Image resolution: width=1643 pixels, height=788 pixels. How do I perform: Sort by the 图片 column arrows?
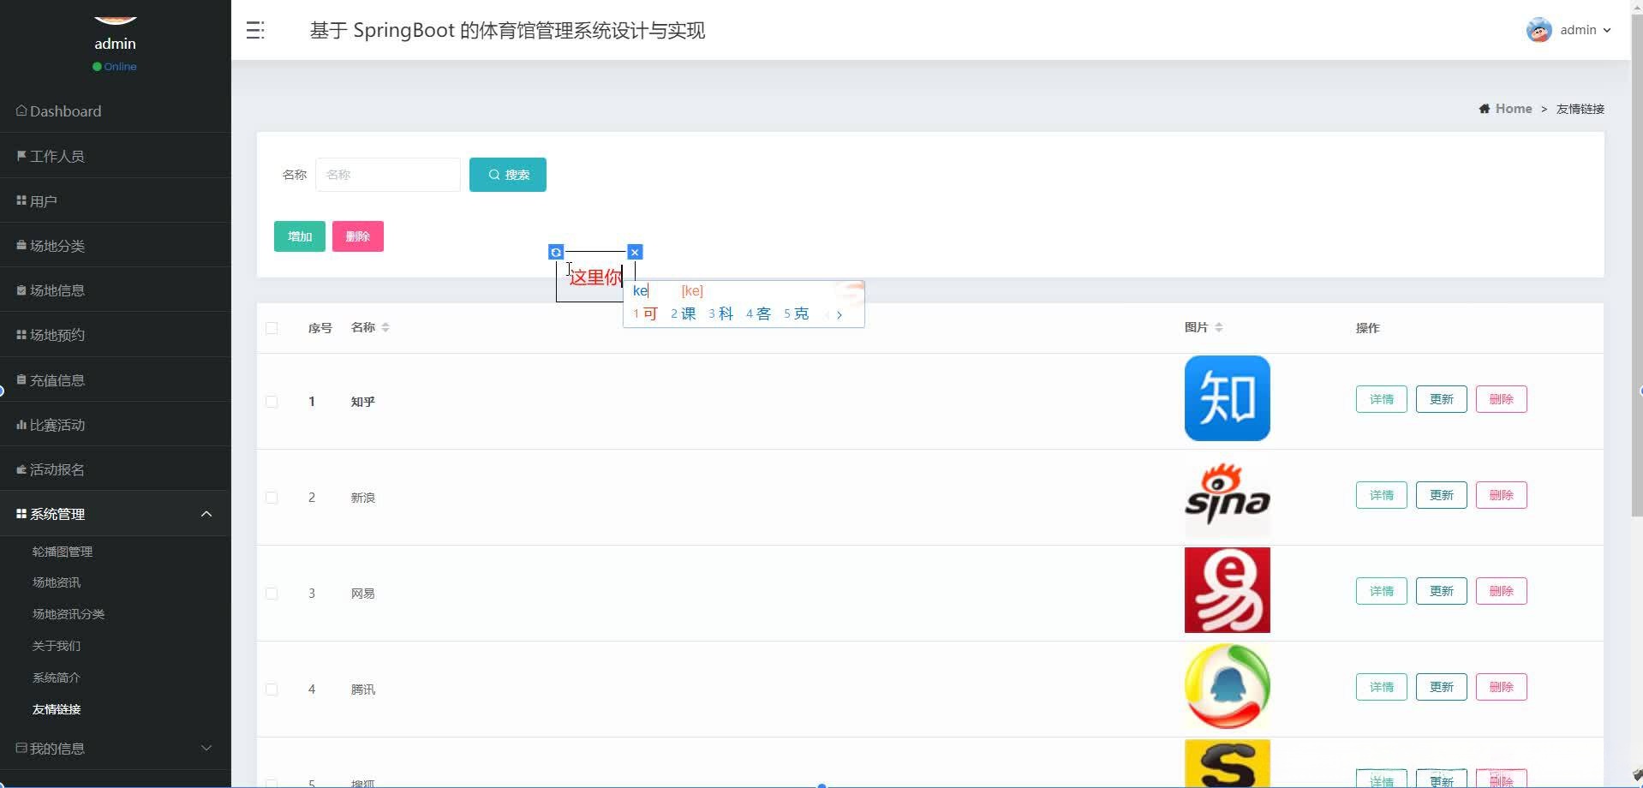coord(1219,327)
